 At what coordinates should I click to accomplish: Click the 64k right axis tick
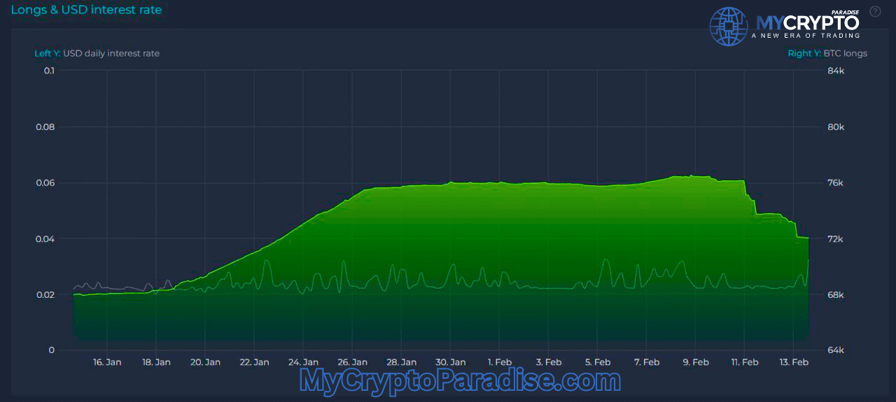[836, 350]
